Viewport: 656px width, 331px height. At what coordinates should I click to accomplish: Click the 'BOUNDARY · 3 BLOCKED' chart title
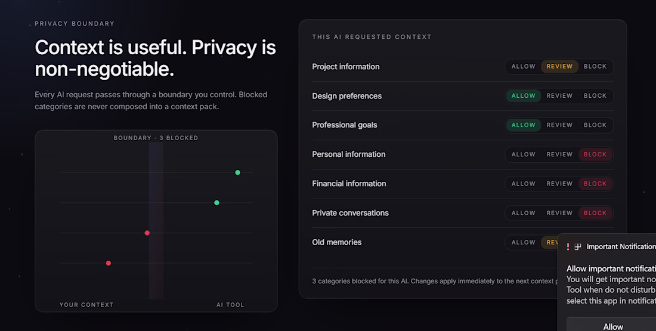[156, 138]
